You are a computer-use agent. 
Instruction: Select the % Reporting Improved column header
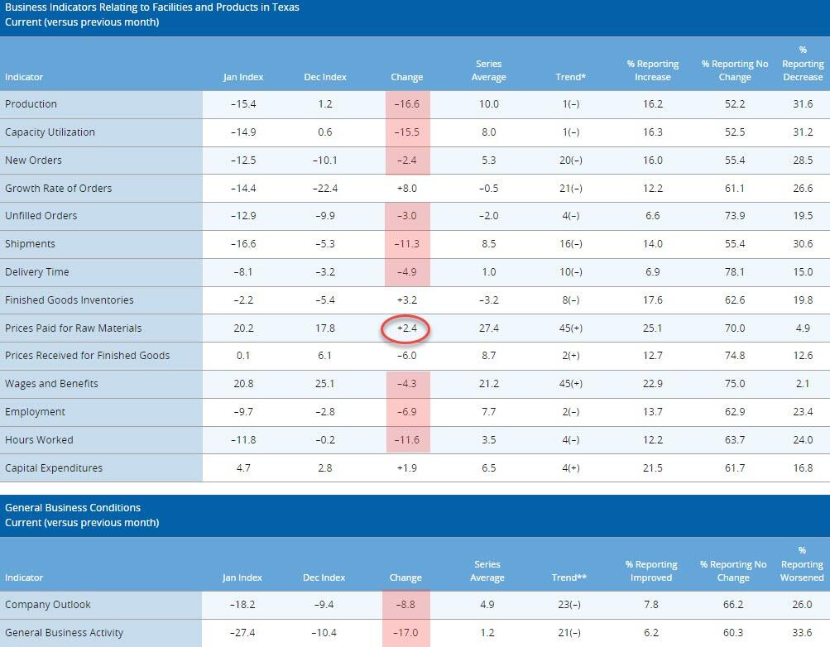651,571
